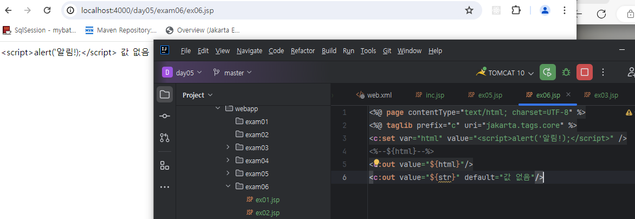Open the day05 project dropdown

click(182, 73)
